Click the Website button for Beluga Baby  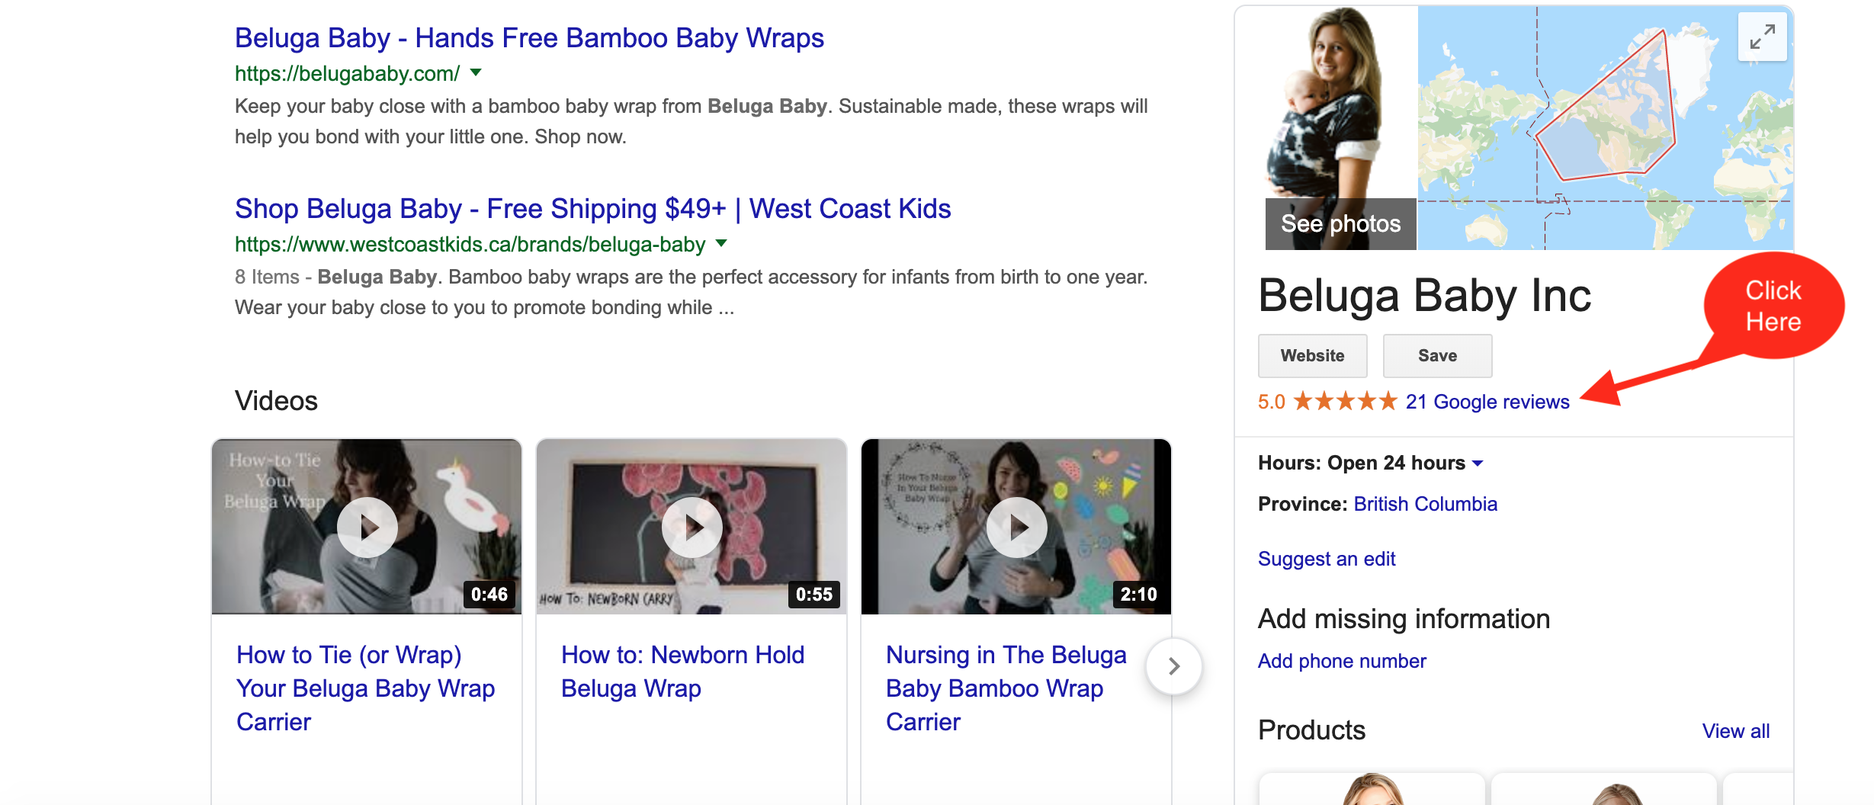tap(1312, 356)
